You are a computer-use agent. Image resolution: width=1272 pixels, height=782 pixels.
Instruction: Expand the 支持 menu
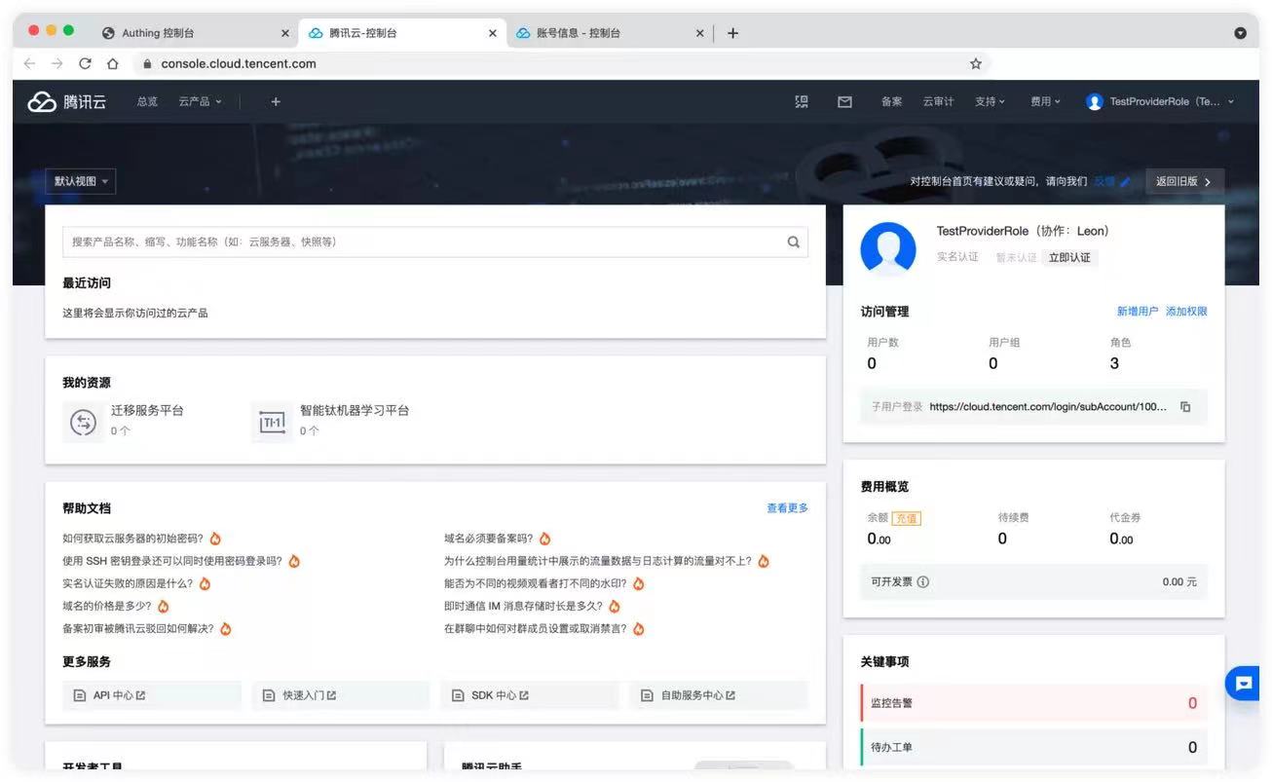[990, 101]
